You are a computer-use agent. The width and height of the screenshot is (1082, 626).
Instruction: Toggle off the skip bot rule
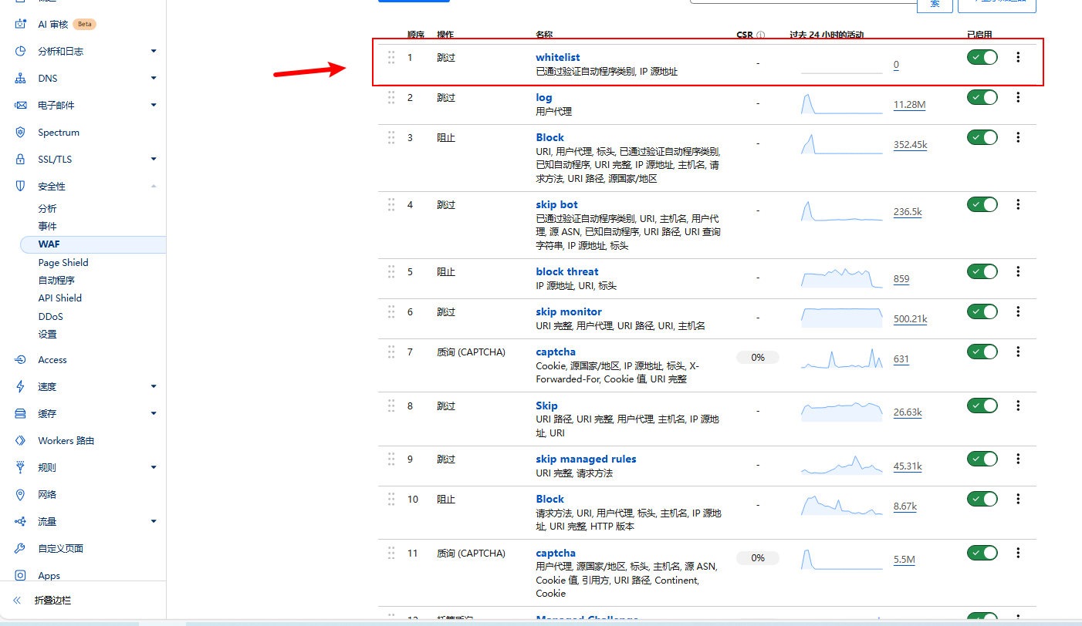coord(982,204)
